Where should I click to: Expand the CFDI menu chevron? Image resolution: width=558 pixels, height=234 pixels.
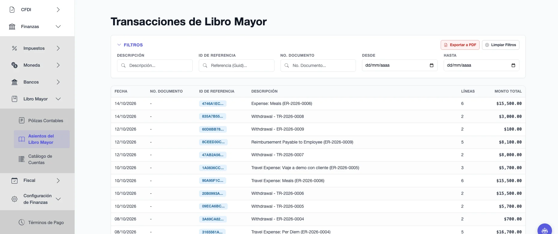tap(58, 10)
